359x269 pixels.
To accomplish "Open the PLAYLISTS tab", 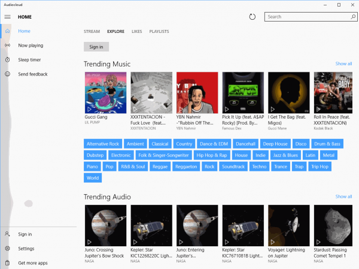I will (x=159, y=31).
